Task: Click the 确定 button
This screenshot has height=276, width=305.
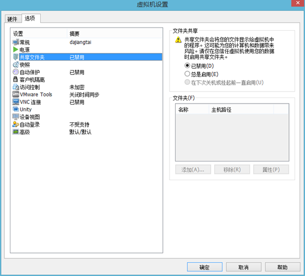Action: [x=204, y=267]
